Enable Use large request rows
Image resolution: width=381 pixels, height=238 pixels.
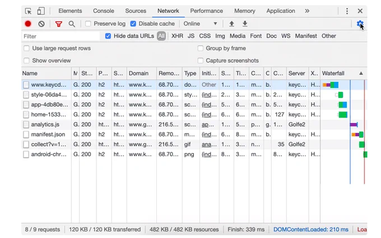coord(26,48)
